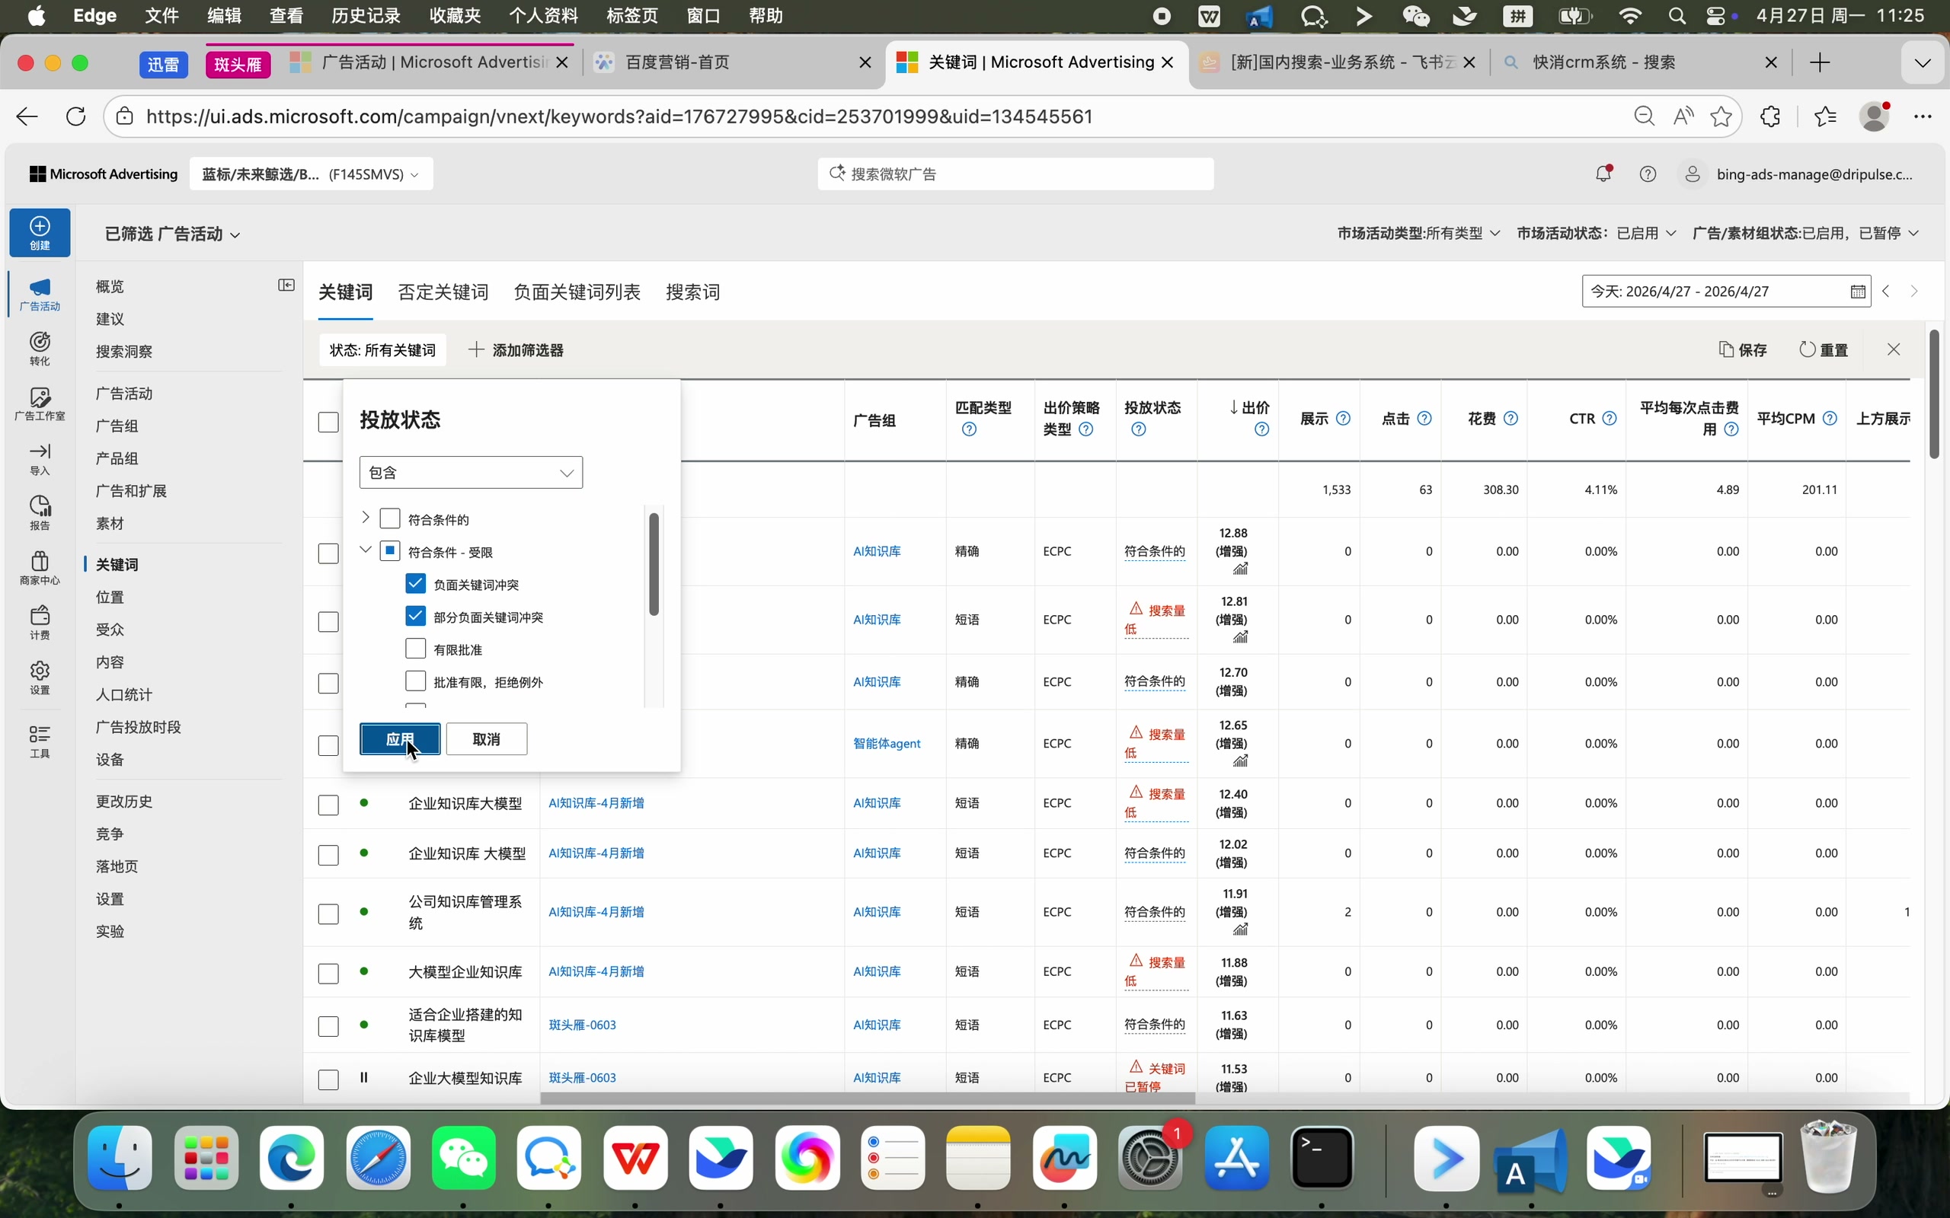This screenshot has width=1950, height=1218.
Task: Click the table horizontal scrollbar
Action: pos(867,1098)
